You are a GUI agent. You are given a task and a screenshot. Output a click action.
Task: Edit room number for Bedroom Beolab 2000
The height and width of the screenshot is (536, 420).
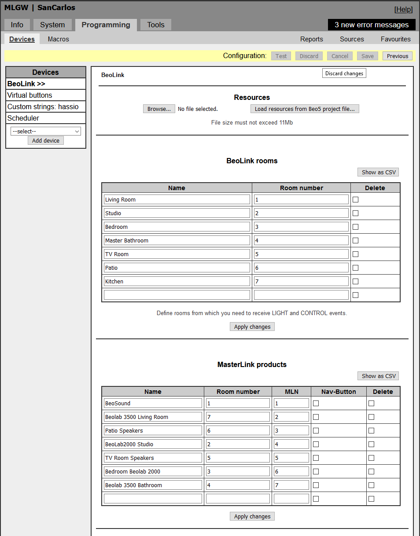[x=238, y=471]
